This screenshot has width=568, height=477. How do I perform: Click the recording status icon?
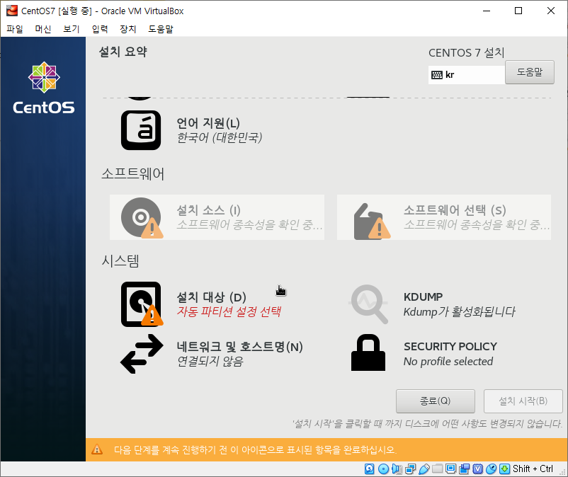(x=465, y=469)
